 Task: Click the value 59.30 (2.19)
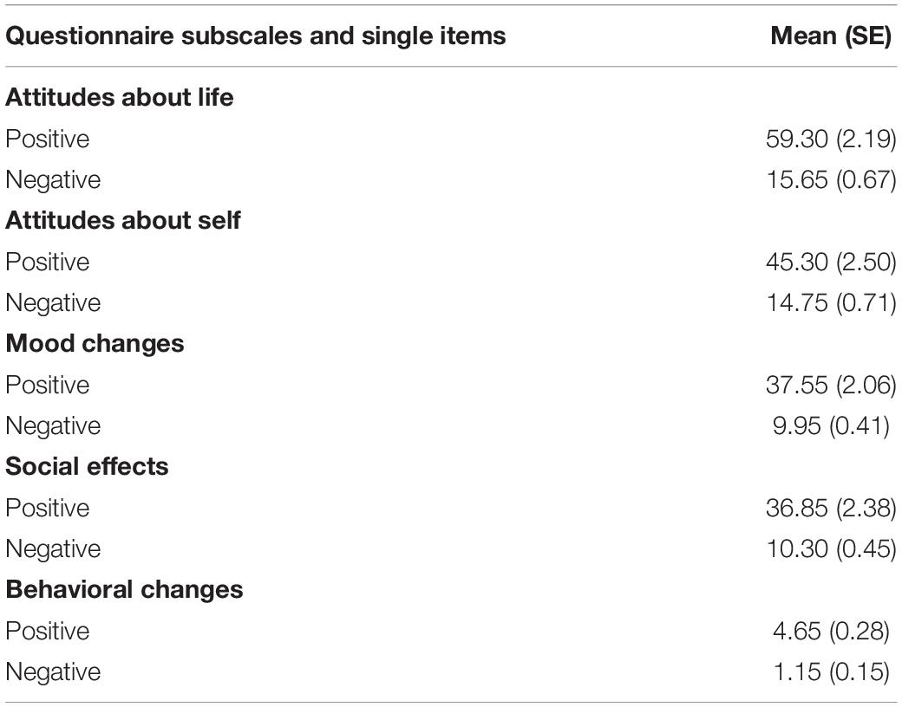[x=831, y=139]
